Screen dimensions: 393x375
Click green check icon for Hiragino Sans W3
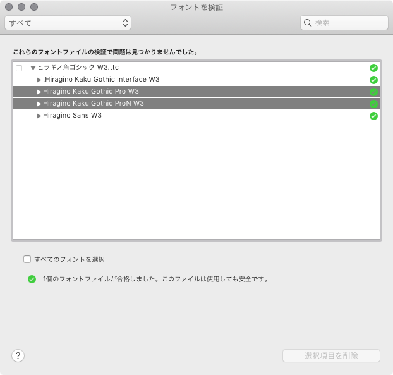pyautogui.click(x=373, y=116)
